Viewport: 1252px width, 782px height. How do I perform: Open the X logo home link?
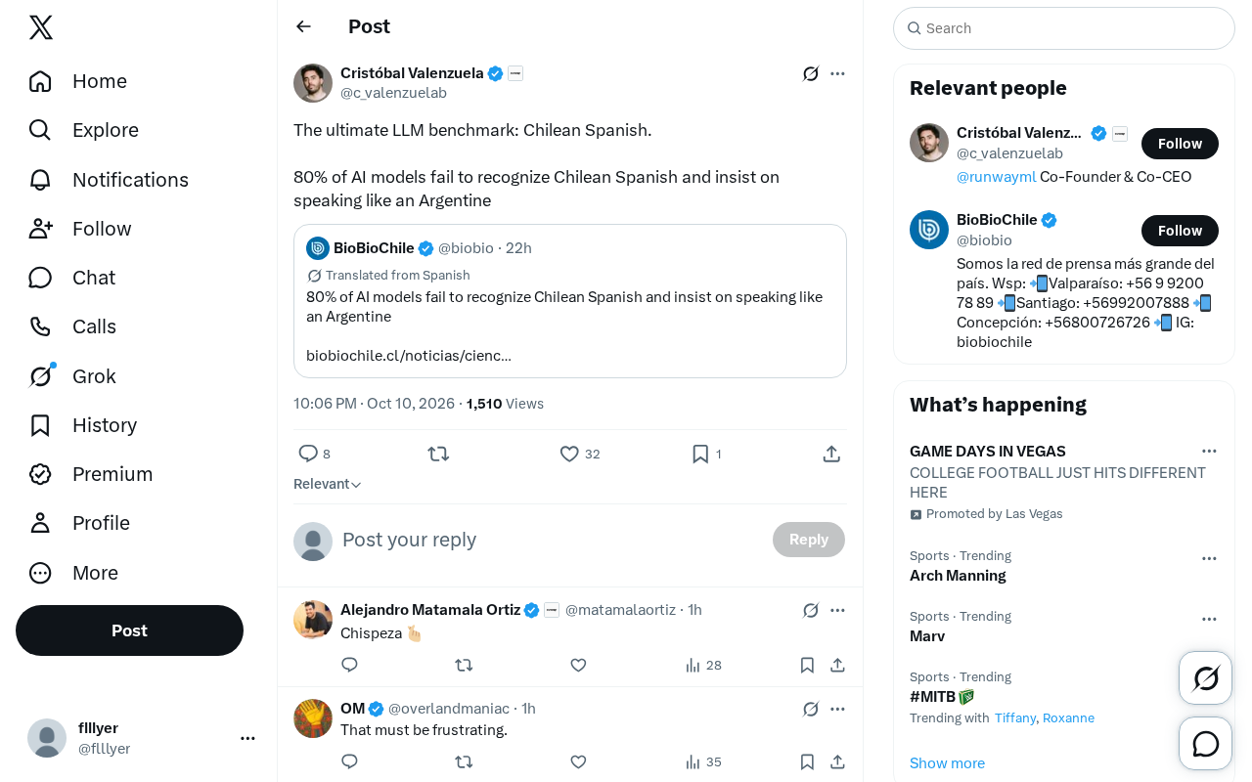[x=41, y=27]
